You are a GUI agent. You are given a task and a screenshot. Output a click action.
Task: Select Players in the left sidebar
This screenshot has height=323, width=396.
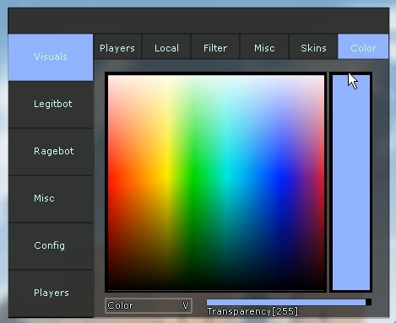[x=51, y=293]
